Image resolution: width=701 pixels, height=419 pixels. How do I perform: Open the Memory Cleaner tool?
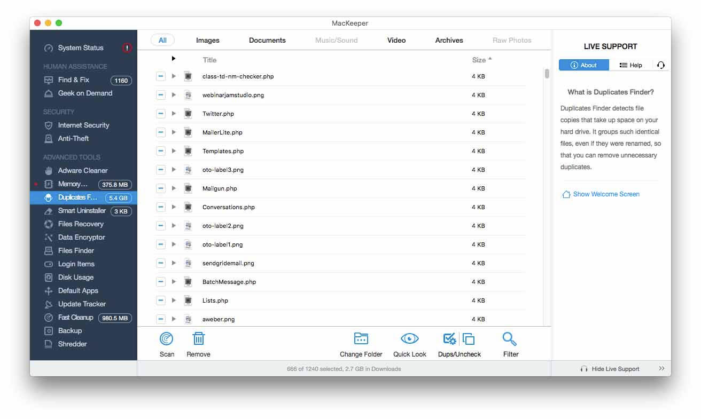73,184
